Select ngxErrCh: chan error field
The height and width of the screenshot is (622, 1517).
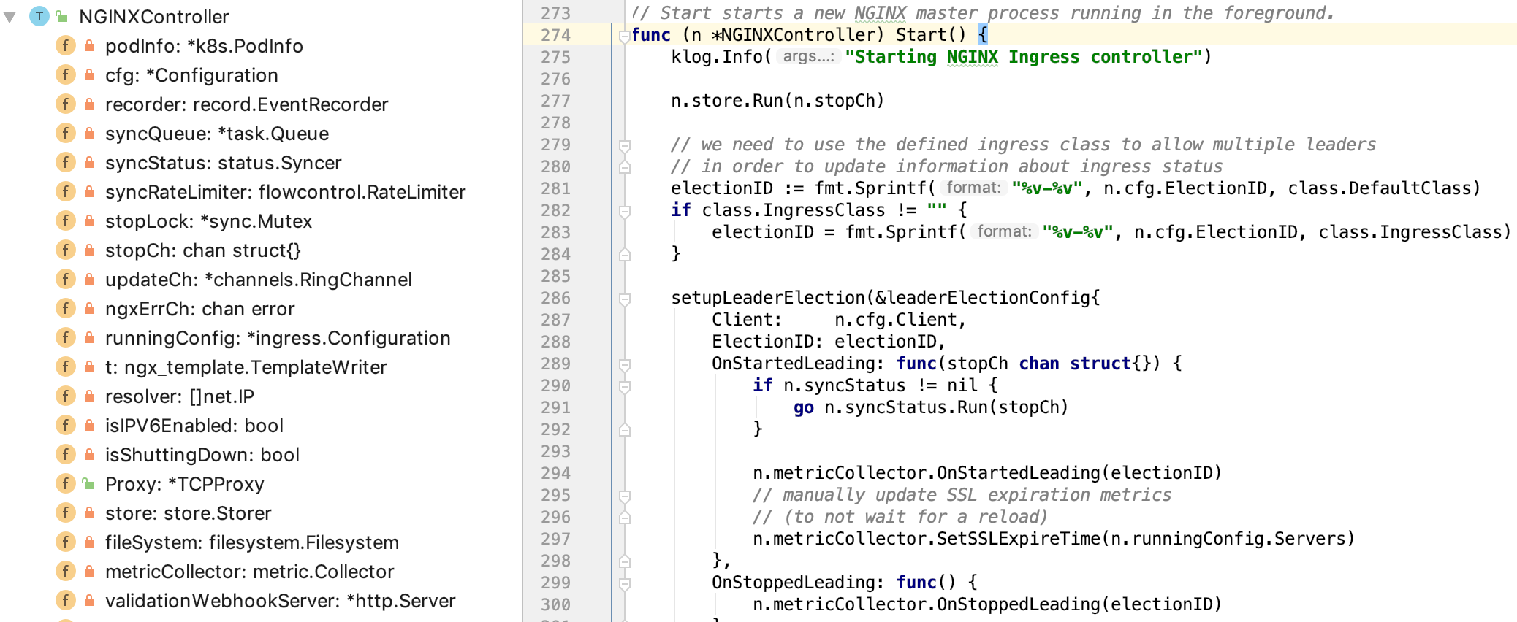coord(199,309)
